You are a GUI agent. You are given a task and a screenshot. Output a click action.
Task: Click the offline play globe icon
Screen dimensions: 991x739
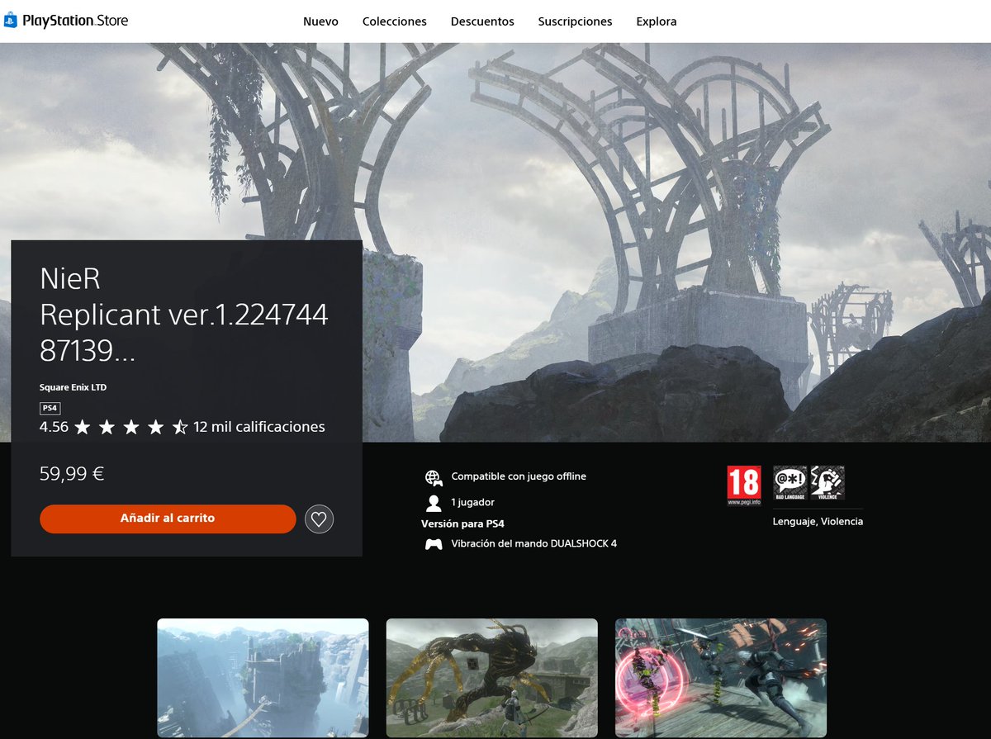tap(434, 477)
